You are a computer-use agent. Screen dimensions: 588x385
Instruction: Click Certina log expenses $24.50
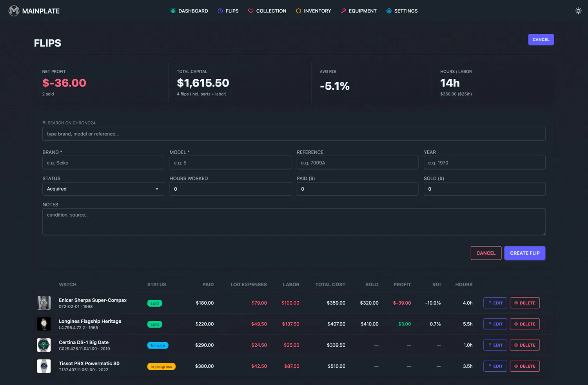[x=259, y=345]
